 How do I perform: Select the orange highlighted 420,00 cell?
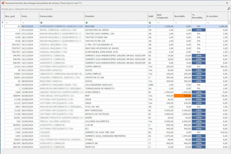click(182, 96)
